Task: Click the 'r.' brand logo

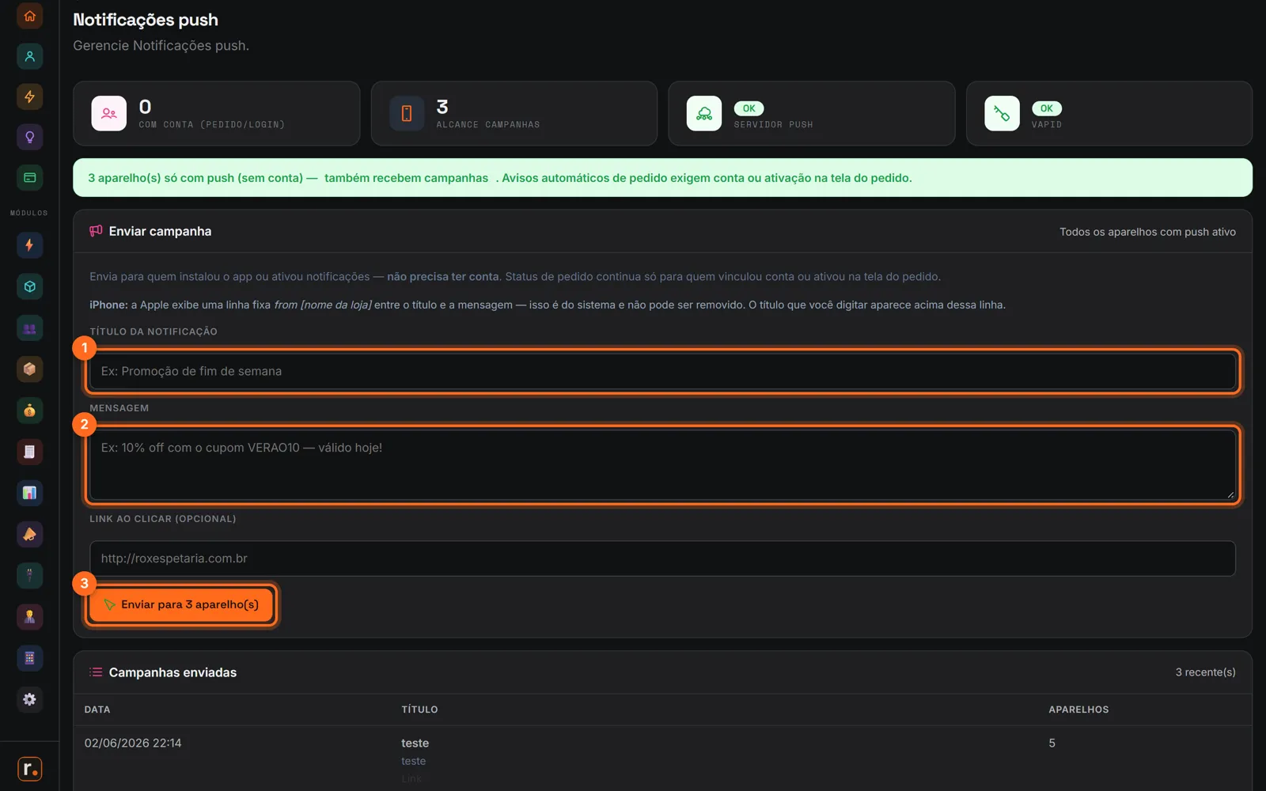Action: point(29,768)
